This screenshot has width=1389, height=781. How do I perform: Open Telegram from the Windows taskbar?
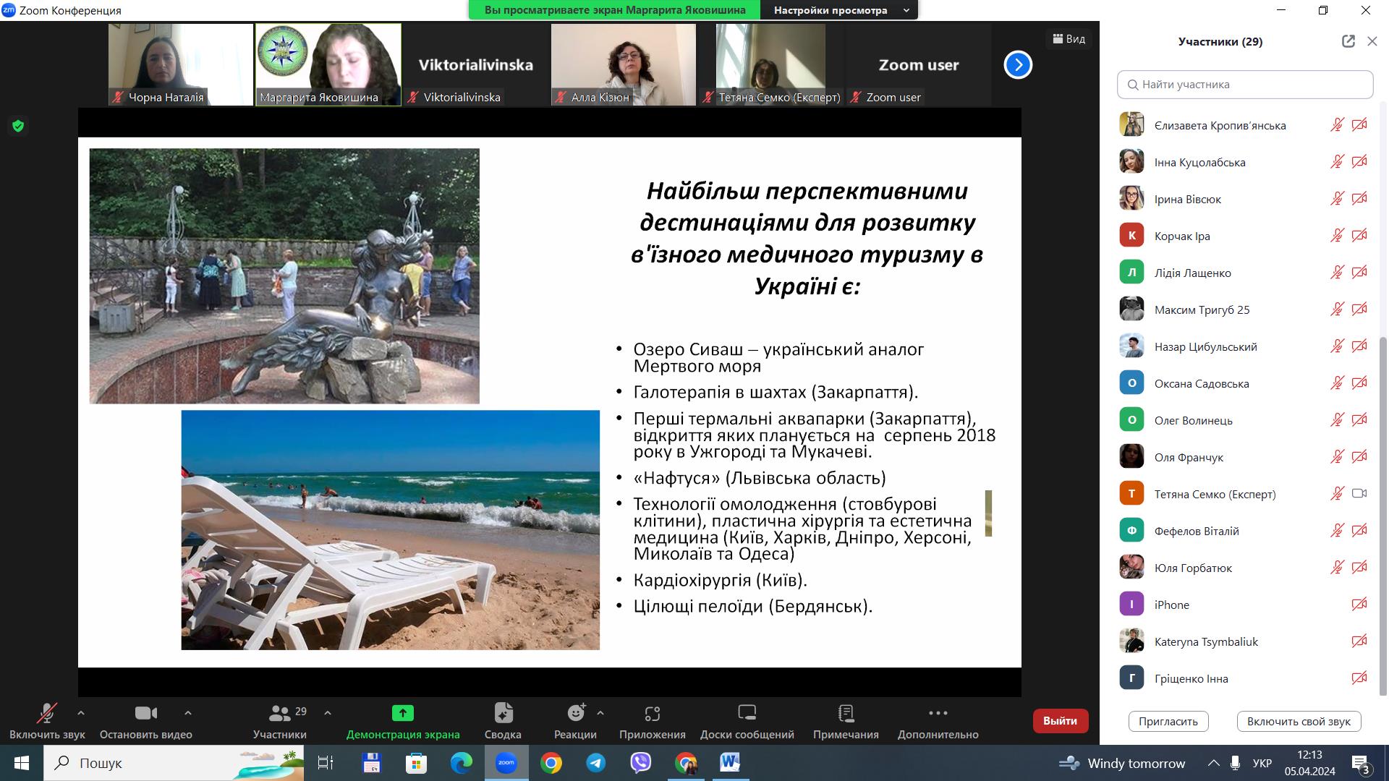pos(596,763)
